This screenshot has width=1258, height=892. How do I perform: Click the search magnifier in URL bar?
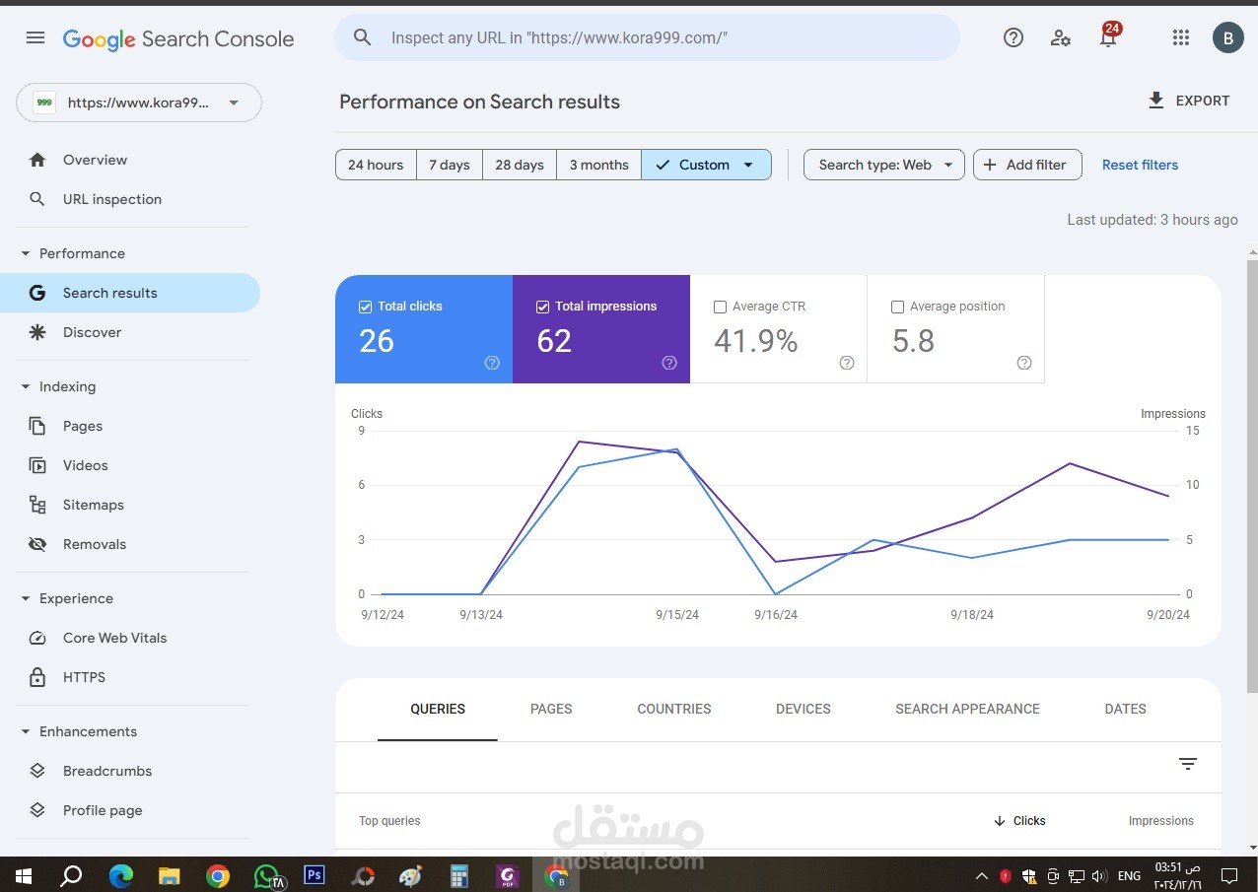pyautogui.click(x=363, y=37)
